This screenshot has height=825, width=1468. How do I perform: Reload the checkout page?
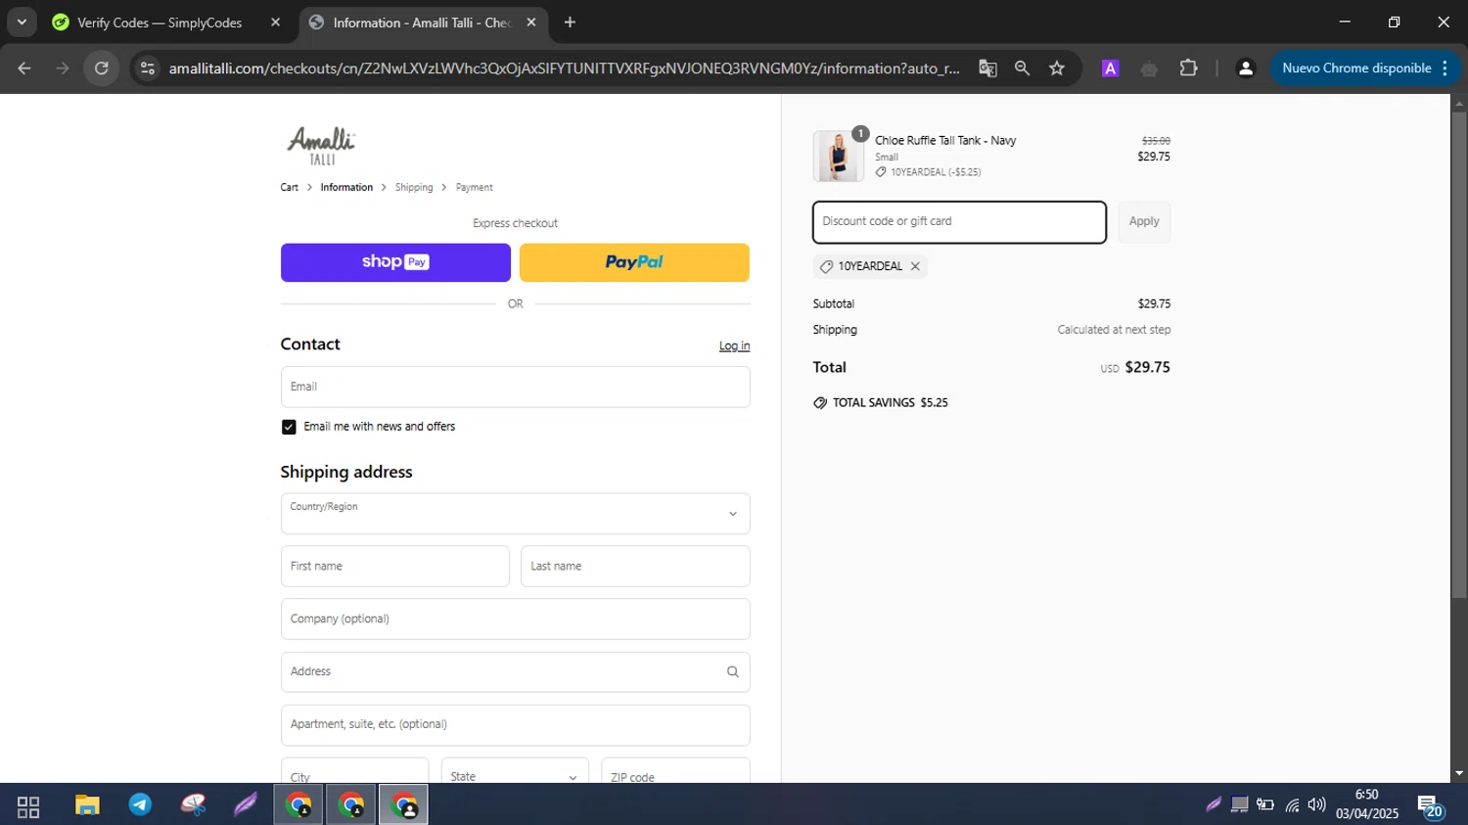tap(102, 69)
